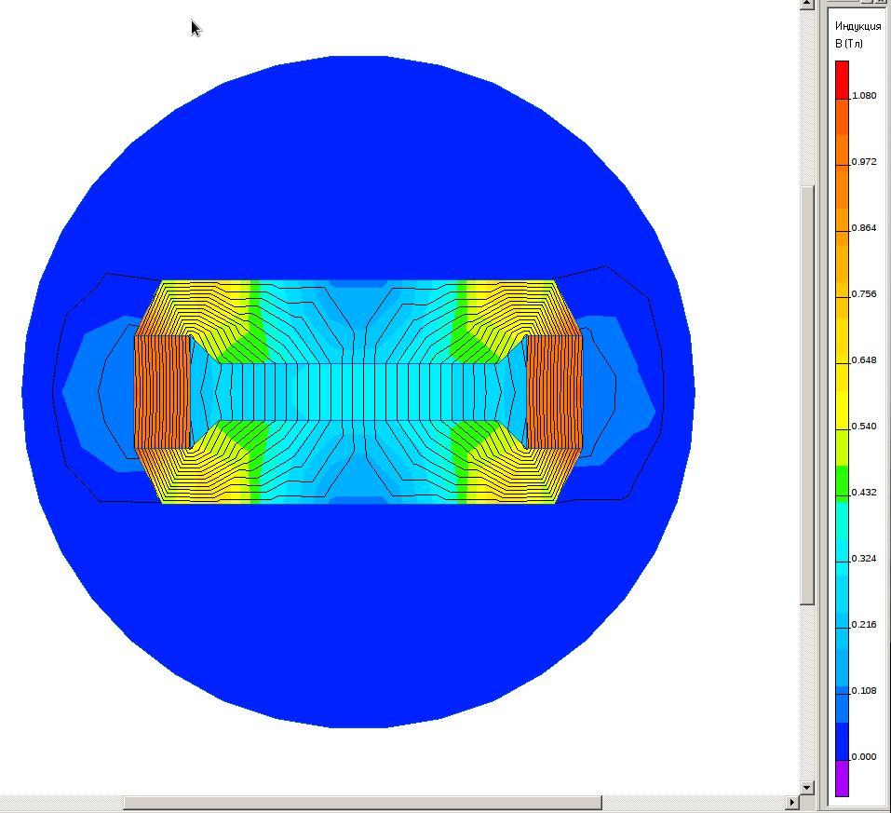Click the legend unit label "B (Тл)"
This screenshot has height=813, width=891.
(849, 43)
